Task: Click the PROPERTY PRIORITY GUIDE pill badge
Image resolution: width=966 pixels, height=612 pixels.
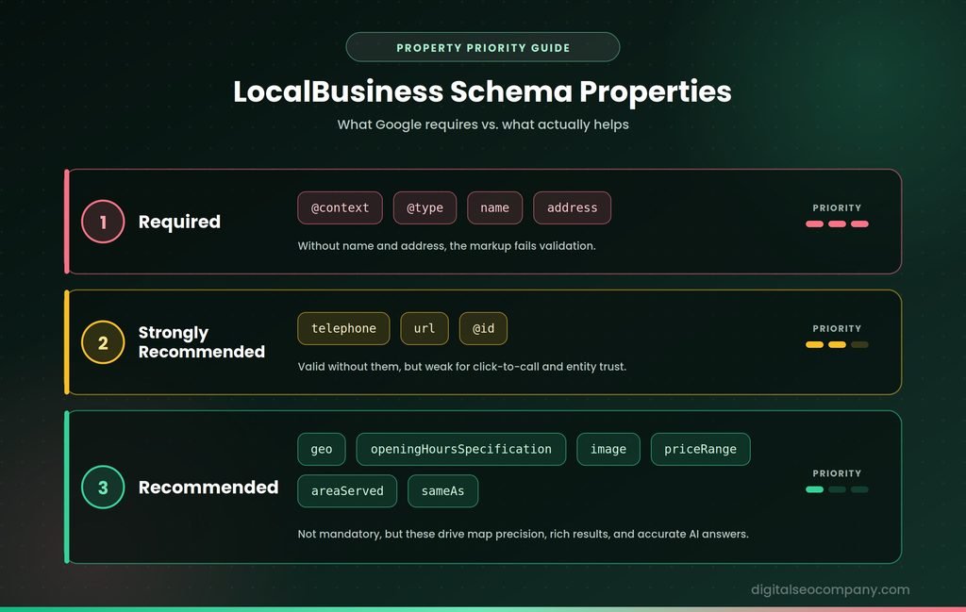Action: [x=482, y=47]
